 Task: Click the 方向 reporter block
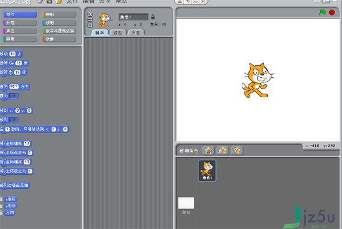(x=9, y=212)
